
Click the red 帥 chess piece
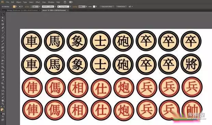tap(192, 110)
